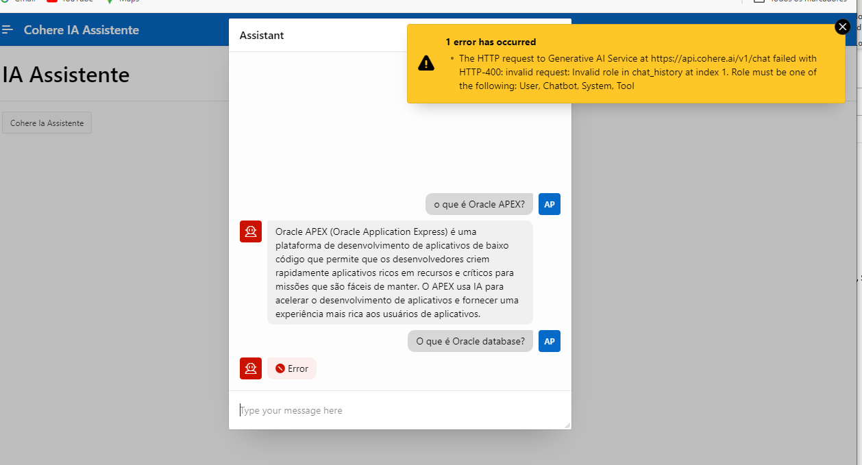This screenshot has height=465, width=862.
Task: Click the HTTP-400 error message text
Action: coord(638,73)
